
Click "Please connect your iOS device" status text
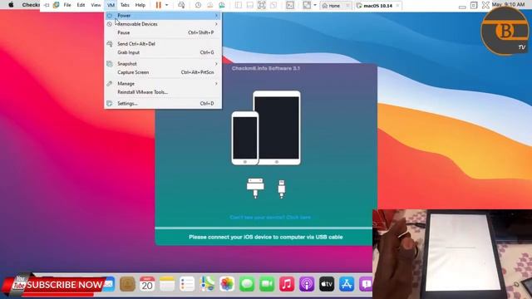pyautogui.click(x=266, y=237)
